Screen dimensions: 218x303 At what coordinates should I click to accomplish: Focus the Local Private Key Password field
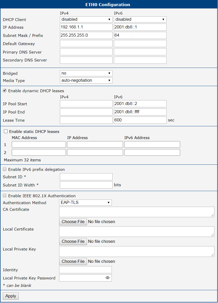click(85, 278)
